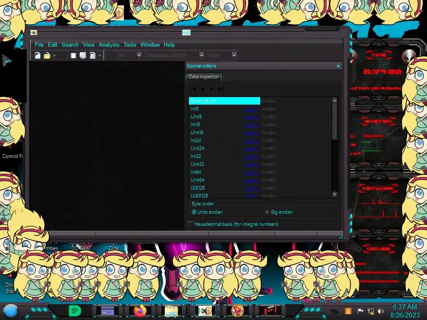Click the open disk icon in toolbar
The image size is (427, 320).
click(x=83, y=55)
